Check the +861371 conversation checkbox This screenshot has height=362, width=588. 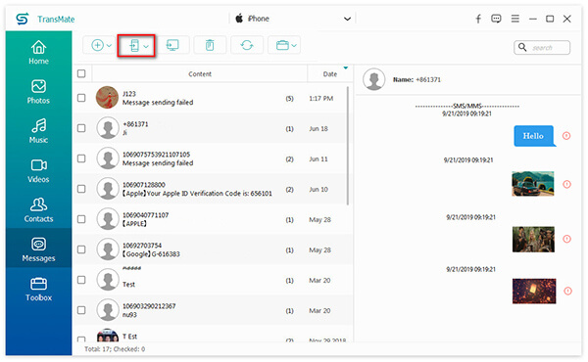81,128
